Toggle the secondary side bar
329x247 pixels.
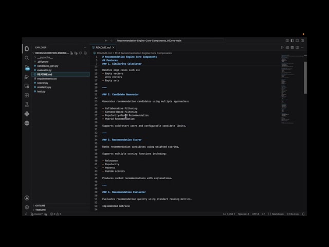302,41
